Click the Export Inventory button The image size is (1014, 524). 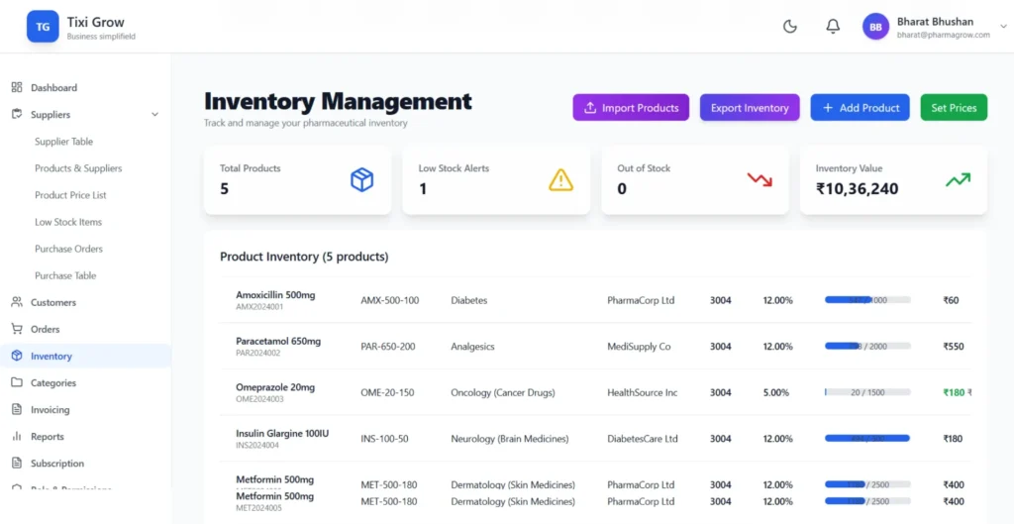pyautogui.click(x=749, y=108)
